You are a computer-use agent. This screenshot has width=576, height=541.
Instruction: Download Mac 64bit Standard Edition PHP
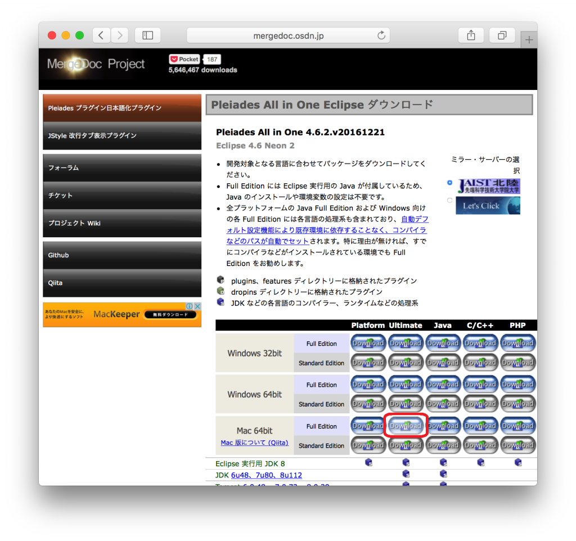click(518, 445)
